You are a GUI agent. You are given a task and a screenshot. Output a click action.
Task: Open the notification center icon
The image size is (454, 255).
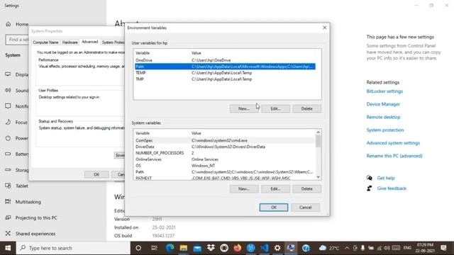(443, 248)
